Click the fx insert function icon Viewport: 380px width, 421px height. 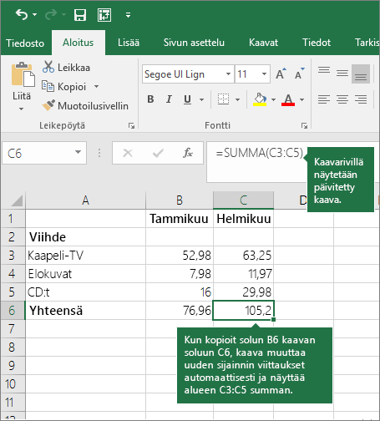click(x=188, y=153)
